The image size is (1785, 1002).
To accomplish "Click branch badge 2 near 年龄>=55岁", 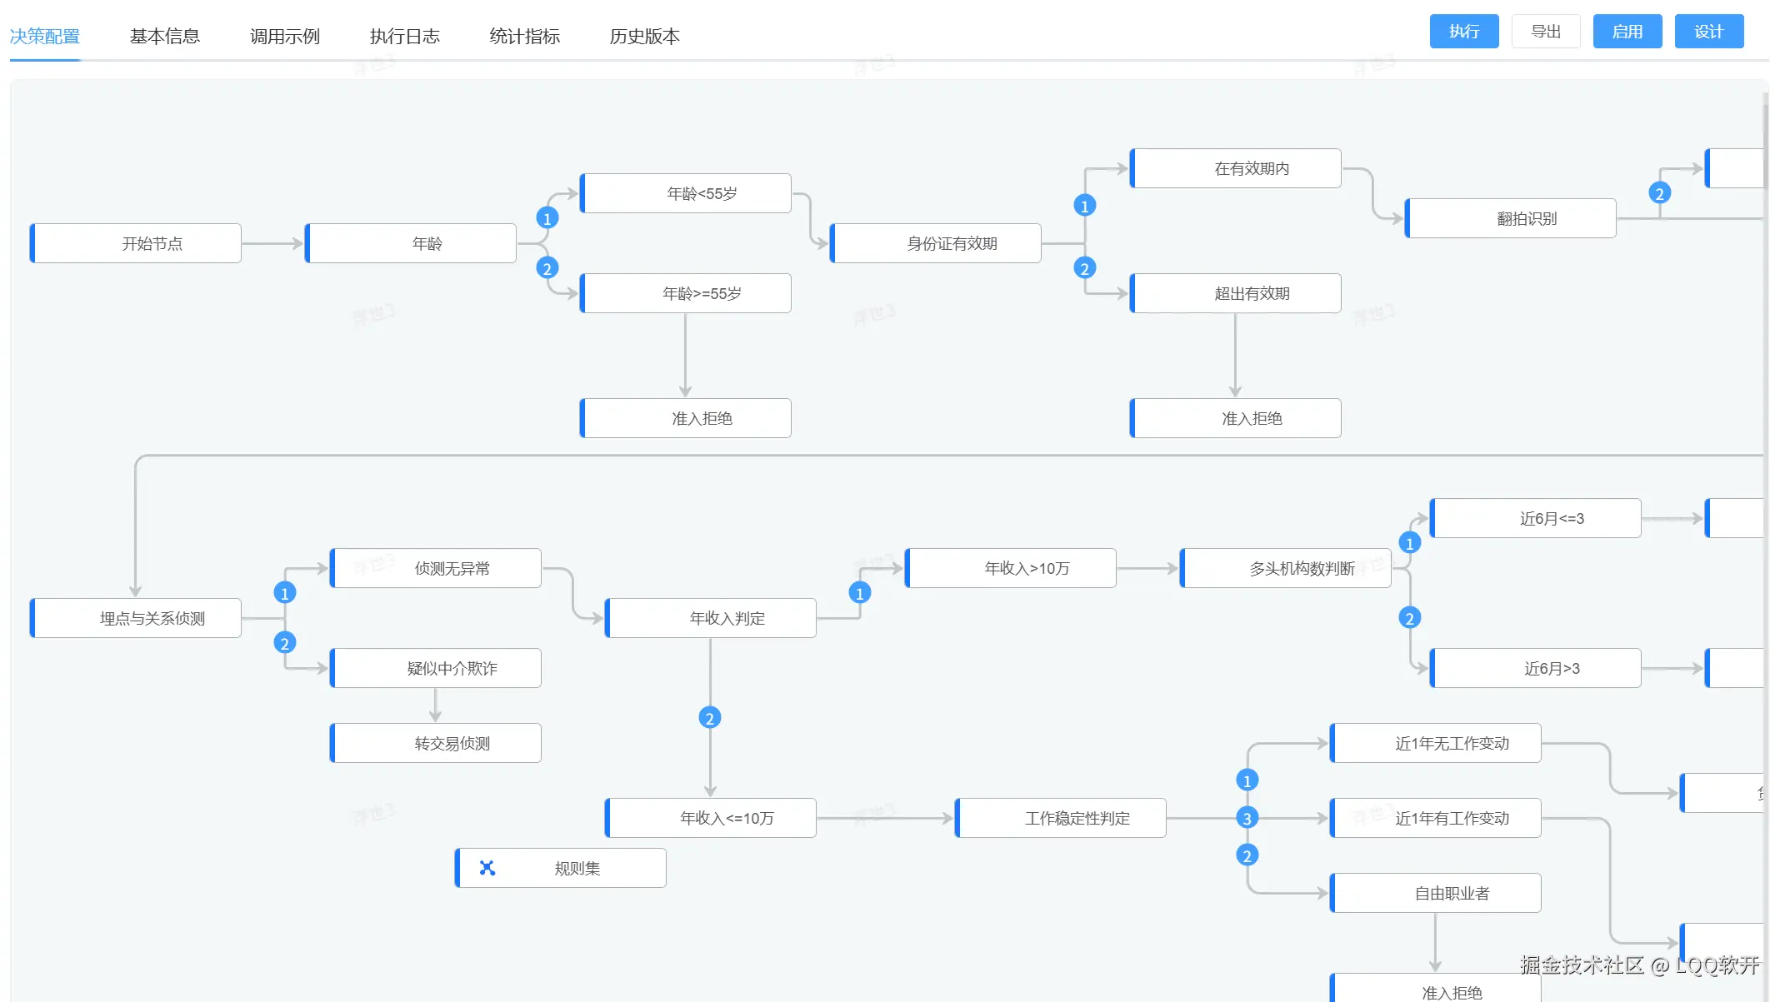I will (547, 268).
